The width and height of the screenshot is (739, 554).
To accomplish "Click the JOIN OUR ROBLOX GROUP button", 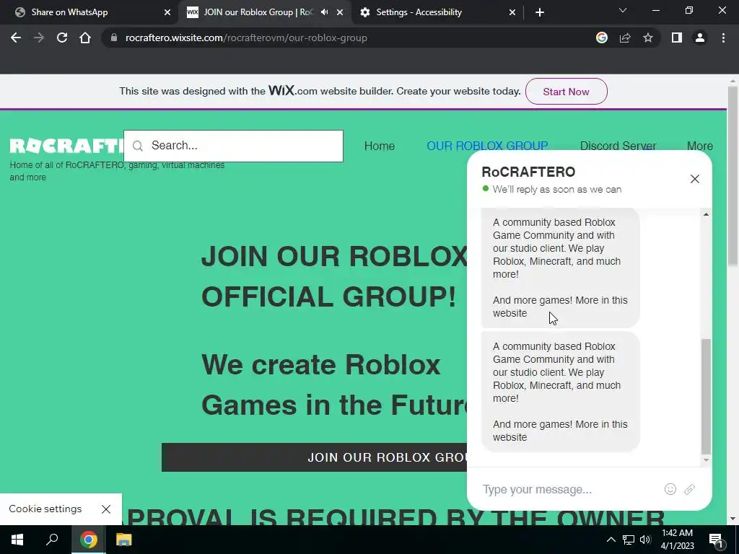I will [x=315, y=457].
